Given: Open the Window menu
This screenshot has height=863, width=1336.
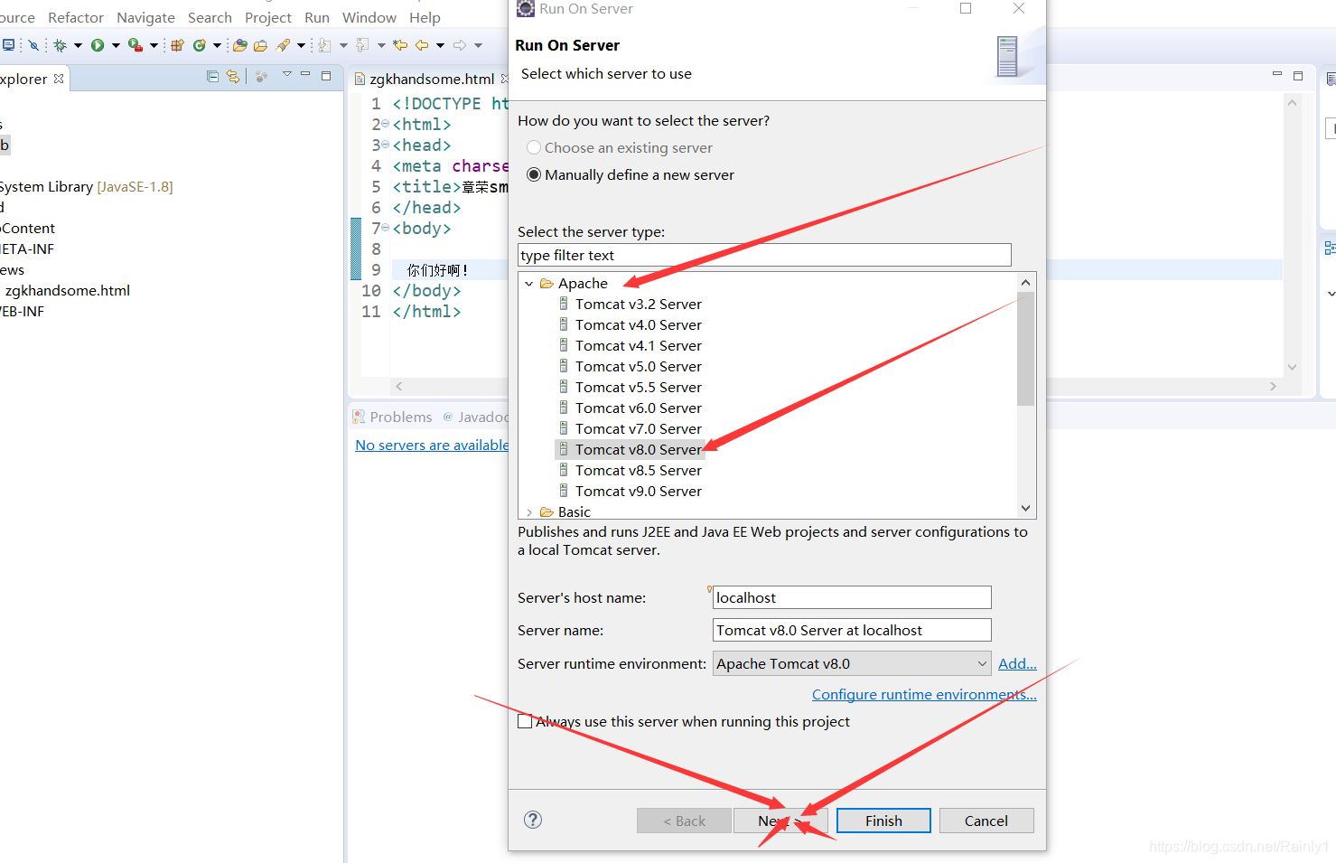Looking at the screenshot, I should 369,17.
